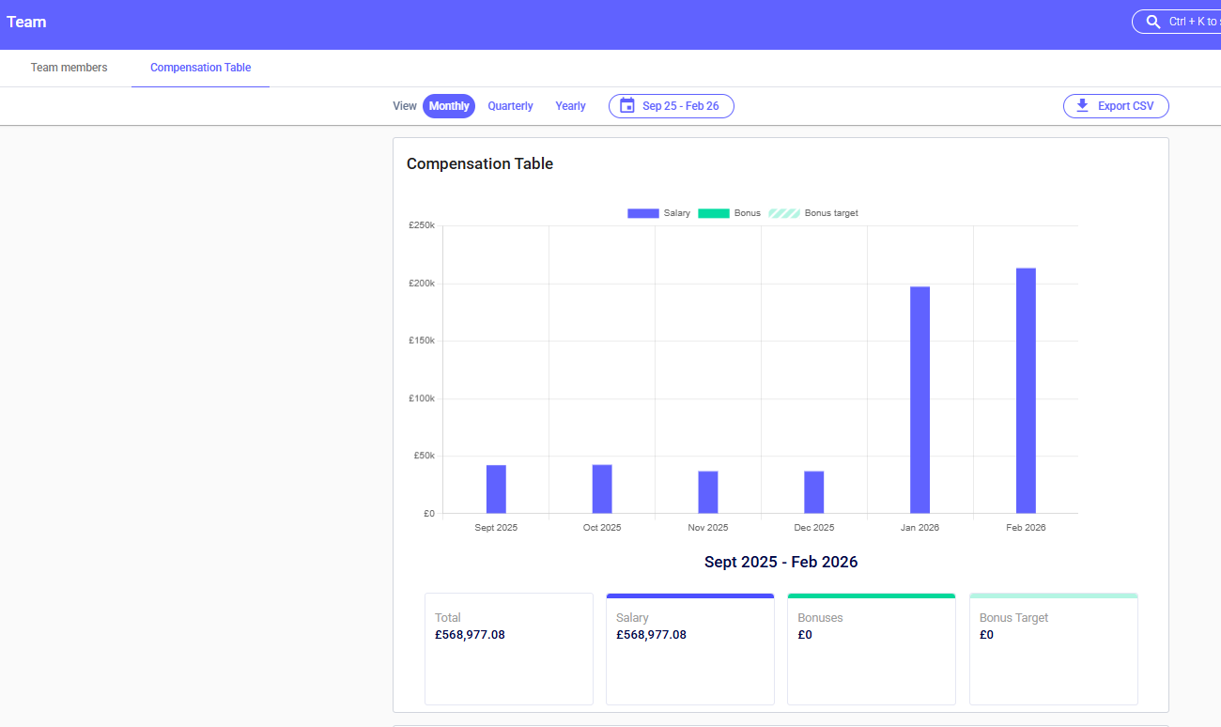Toggle Bonus target series in legend
The height and width of the screenshot is (727, 1221).
point(813,213)
